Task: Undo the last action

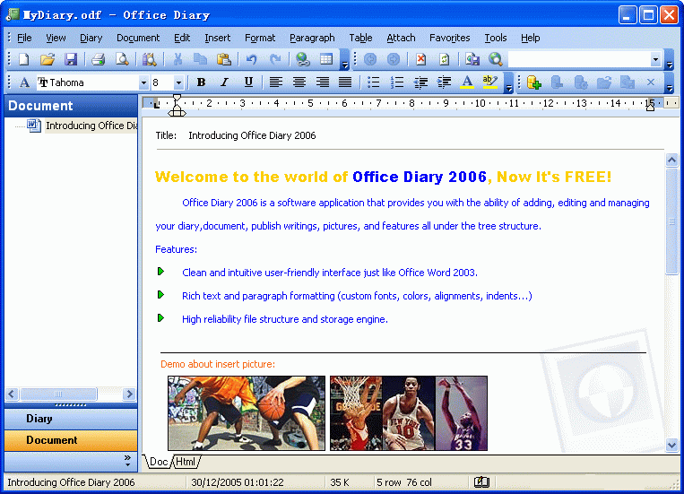Action: (x=251, y=59)
